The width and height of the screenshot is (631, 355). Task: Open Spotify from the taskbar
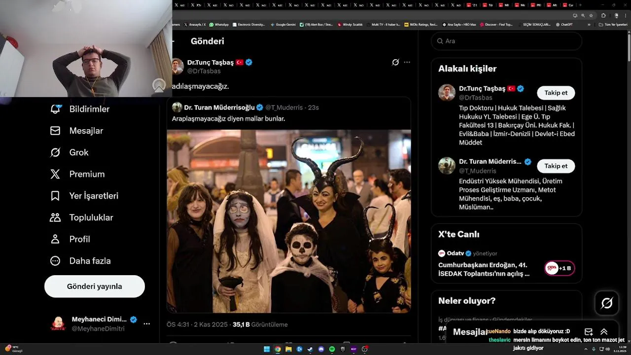[332, 349]
